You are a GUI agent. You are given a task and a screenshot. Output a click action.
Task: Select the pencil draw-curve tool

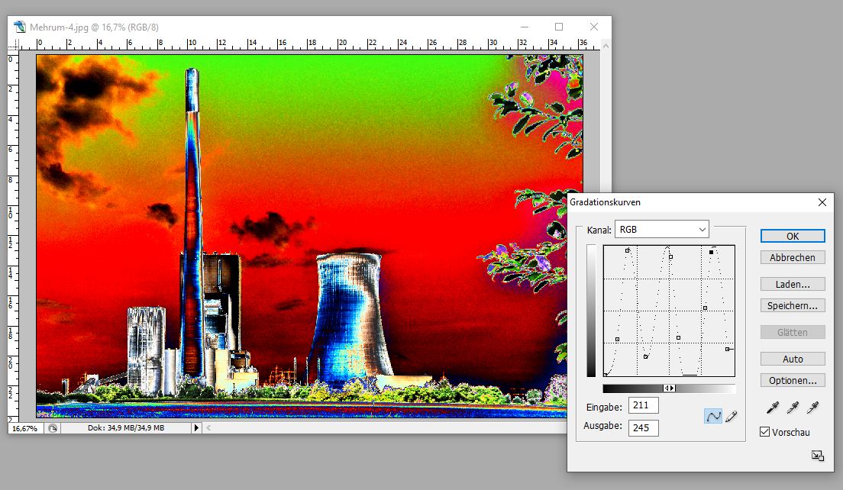click(x=731, y=416)
